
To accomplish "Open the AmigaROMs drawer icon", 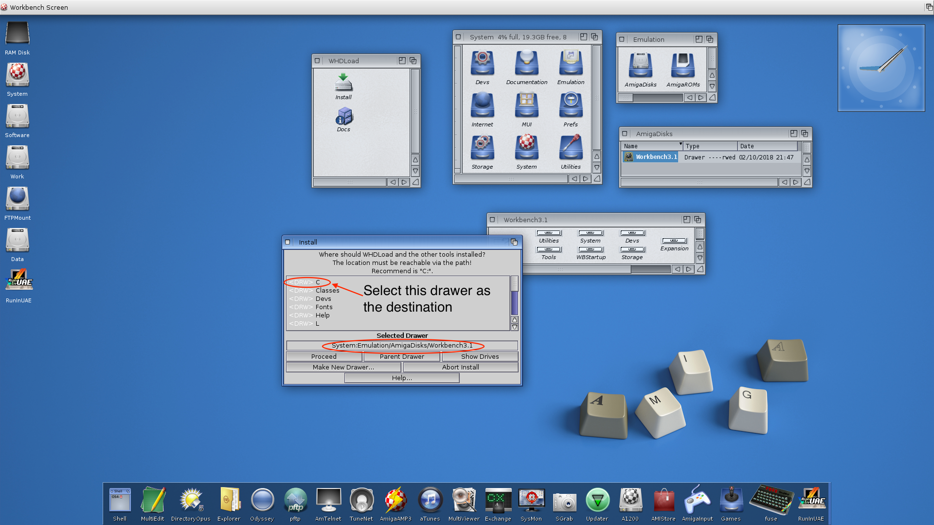I will pos(683,66).
